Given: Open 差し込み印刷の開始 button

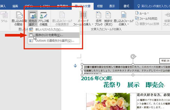Looking at the screenshot, I should tap(19, 19).
